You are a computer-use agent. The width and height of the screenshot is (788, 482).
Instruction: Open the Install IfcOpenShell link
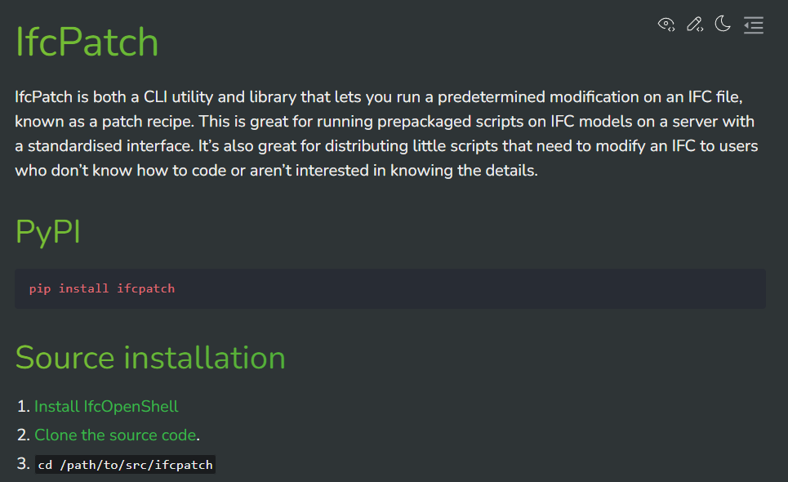tap(106, 406)
